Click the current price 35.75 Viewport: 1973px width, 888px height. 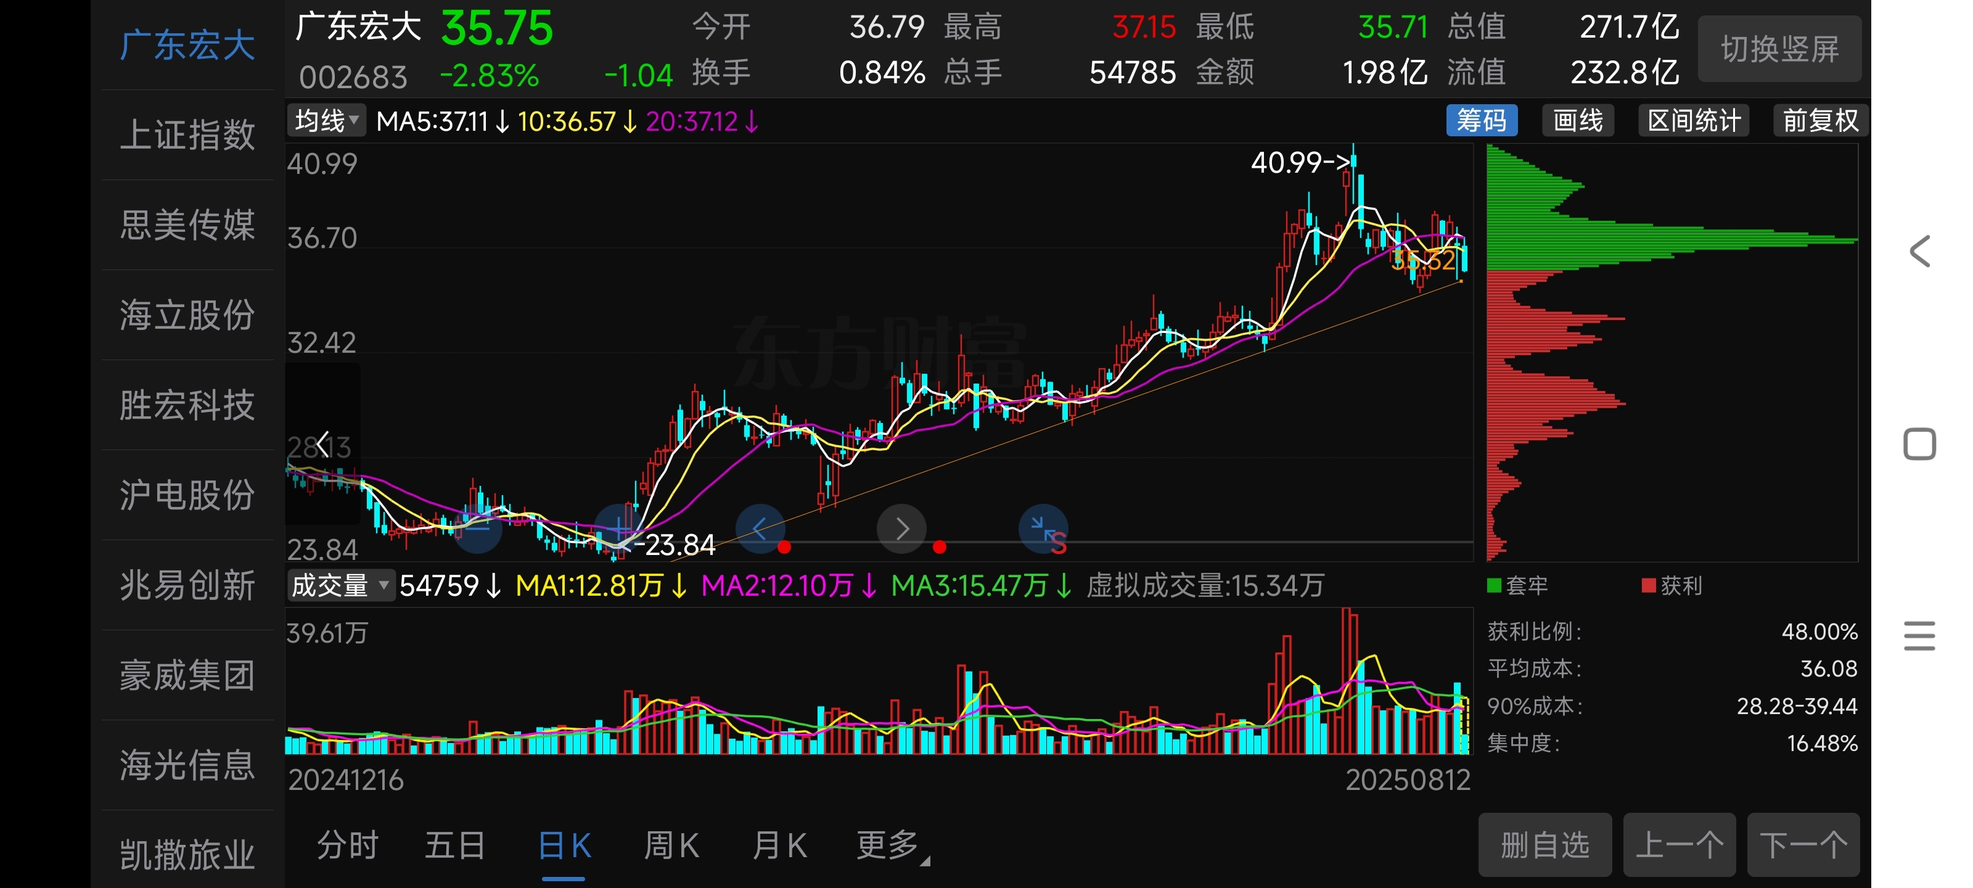click(496, 28)
